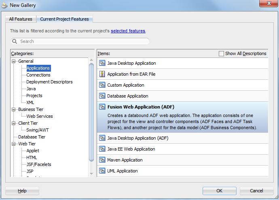279x200 pixels.
Task: Select the Database Tier category
Action: (x=32, y=137)
